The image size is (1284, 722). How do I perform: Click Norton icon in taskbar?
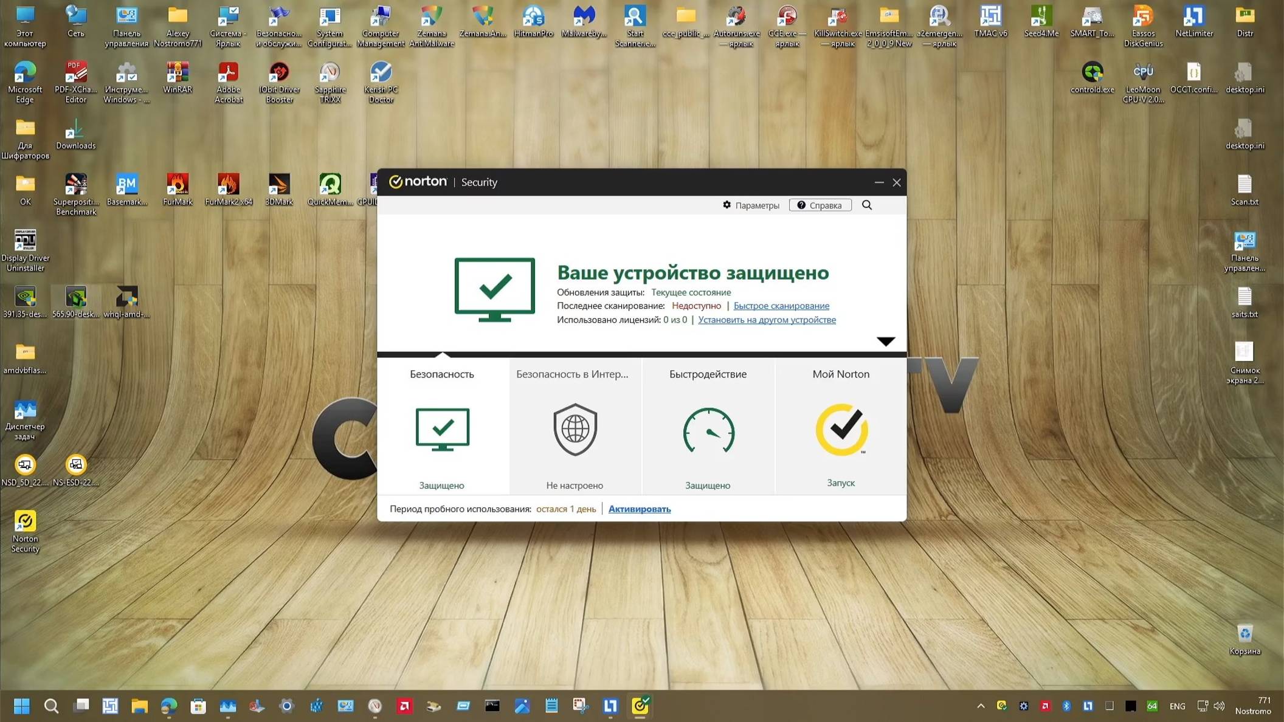(x=640, y=706)
